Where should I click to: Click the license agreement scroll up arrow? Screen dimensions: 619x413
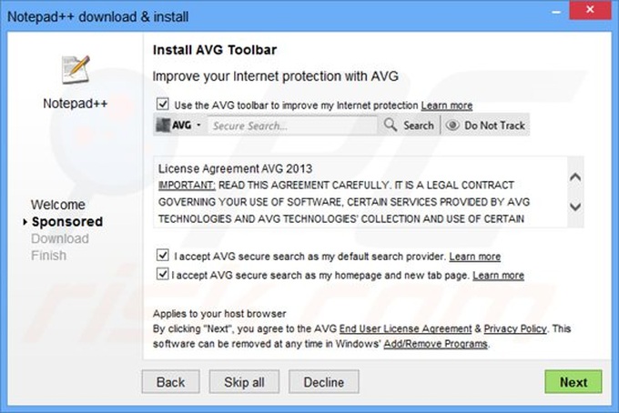[x=575, y=177]
